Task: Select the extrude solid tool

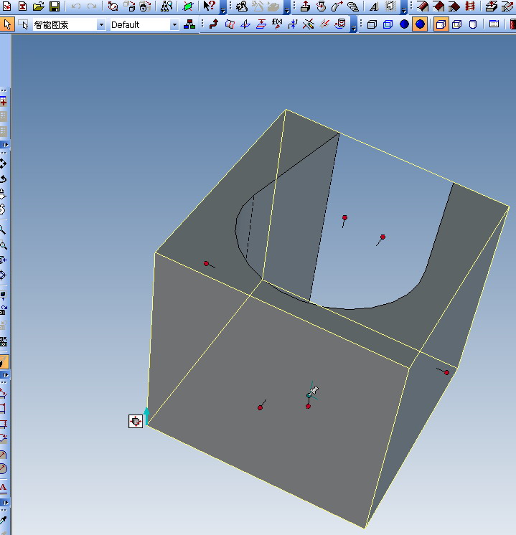Action: [305, 6]
